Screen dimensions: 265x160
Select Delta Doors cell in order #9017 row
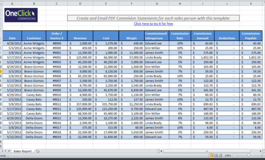click(x=34, y=128)
